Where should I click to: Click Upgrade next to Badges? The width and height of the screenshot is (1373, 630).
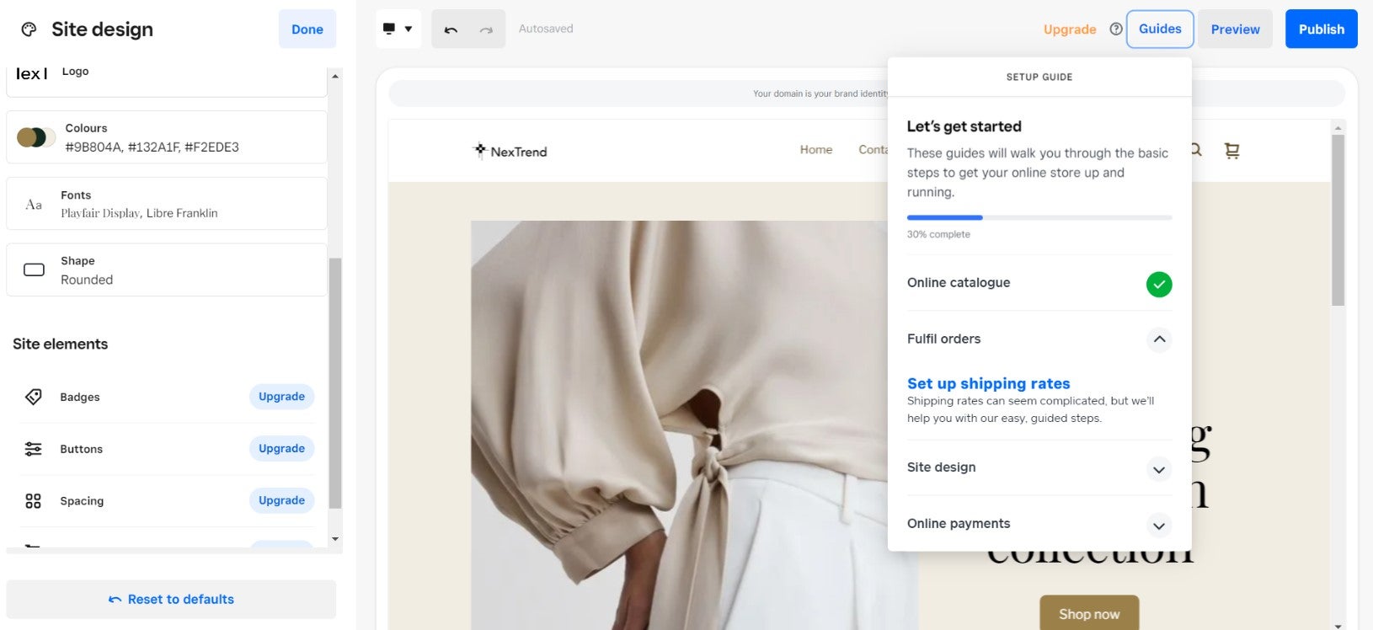[x=281, y=397]
